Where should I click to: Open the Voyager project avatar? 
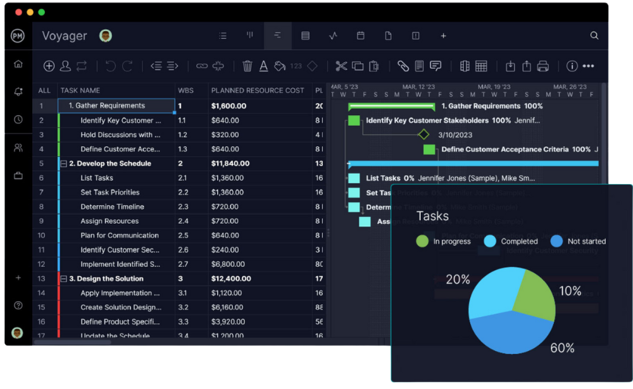click(x=105, y=35)
